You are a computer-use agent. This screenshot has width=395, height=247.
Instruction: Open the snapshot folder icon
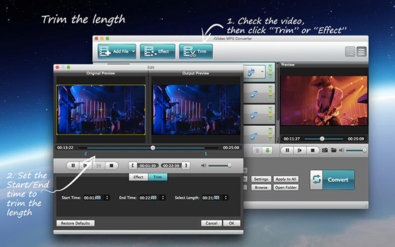click(334, 150)
